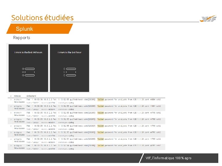This screenshot has height=166, width=222.
Task: Click the "Solutions étudiées" title
Action: pyautogui.click(x=42, y=18)
